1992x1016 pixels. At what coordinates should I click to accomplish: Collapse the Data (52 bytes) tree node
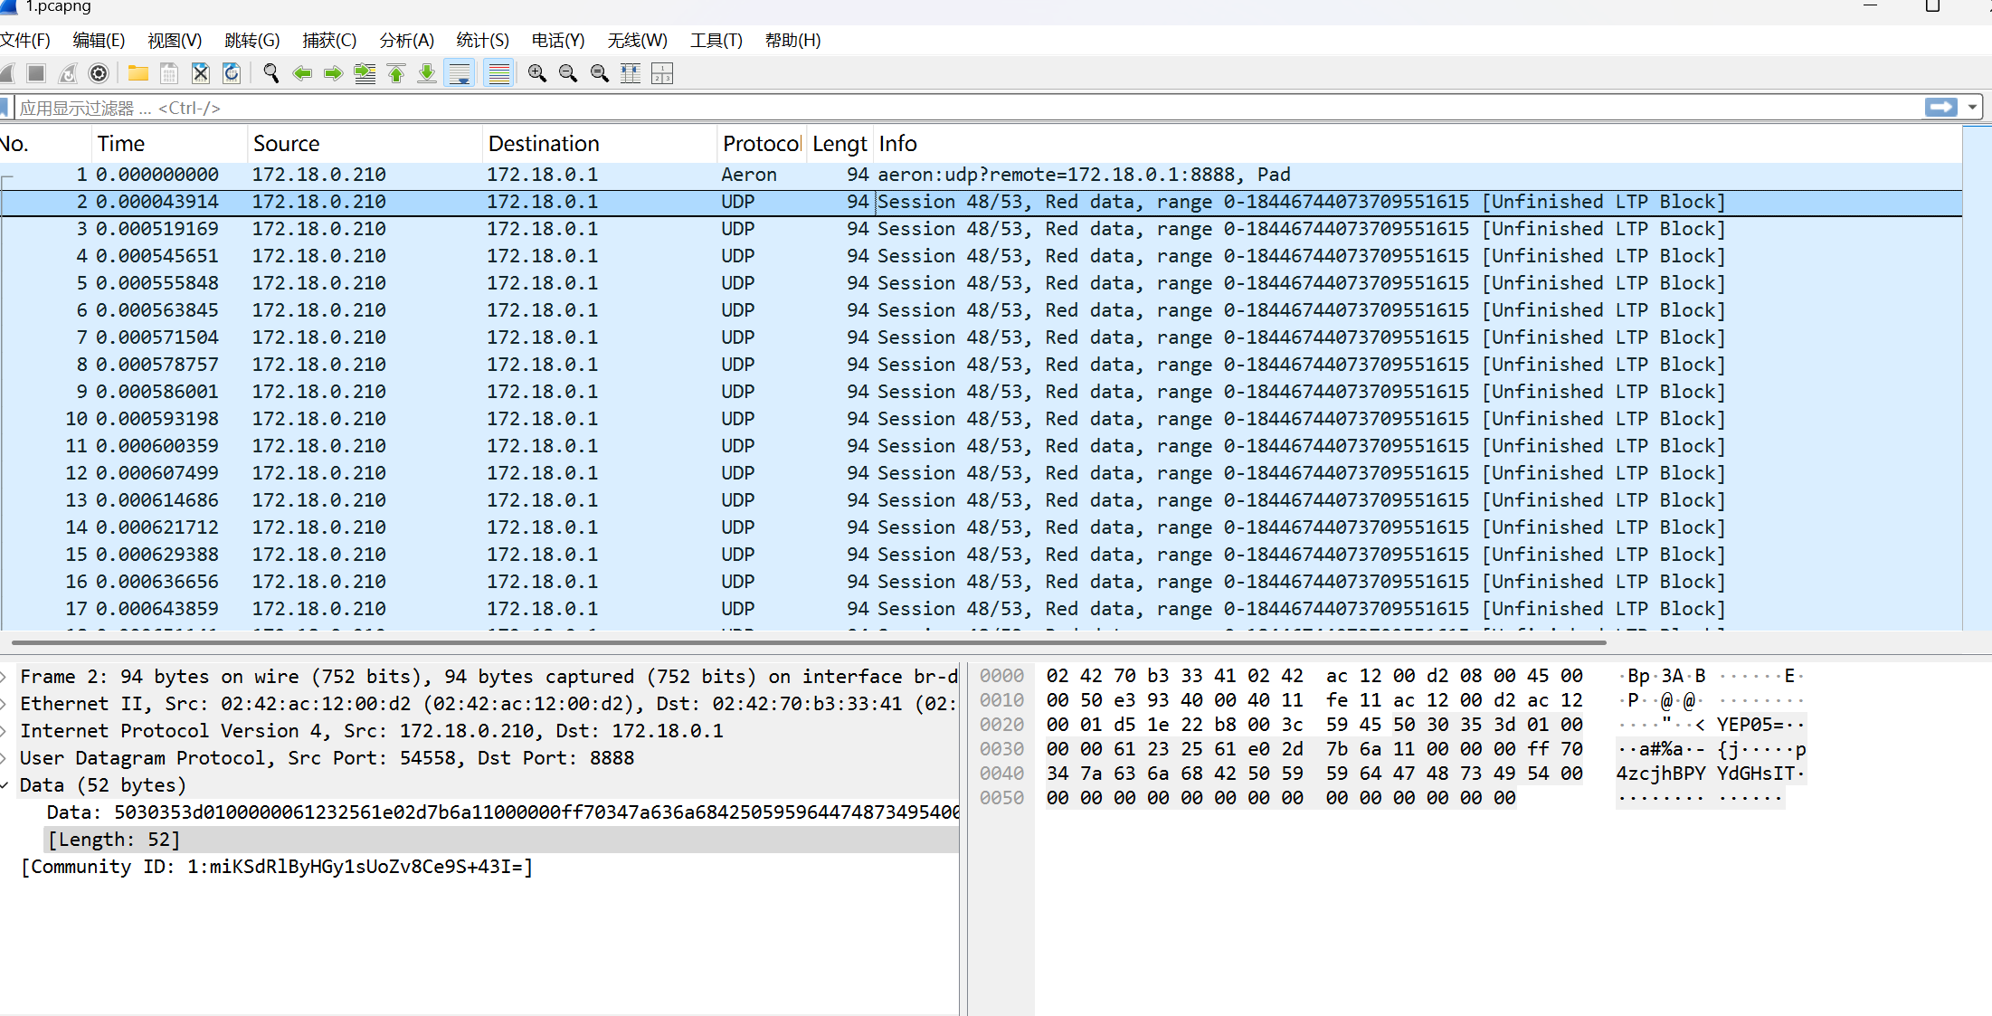point(5,785)
